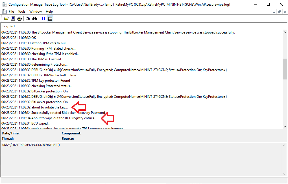This screenshot has width=288, height=184.
Task: Maximize the Configuration Manager Trace Log Tool window
Action: [268, 4]
